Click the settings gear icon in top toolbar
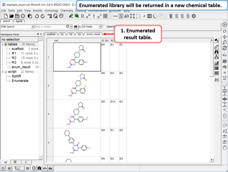Screen dimensions: 228x172 (194, 16)
